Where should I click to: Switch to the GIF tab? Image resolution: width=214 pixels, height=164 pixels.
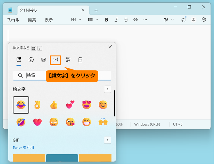coord(43,60)
